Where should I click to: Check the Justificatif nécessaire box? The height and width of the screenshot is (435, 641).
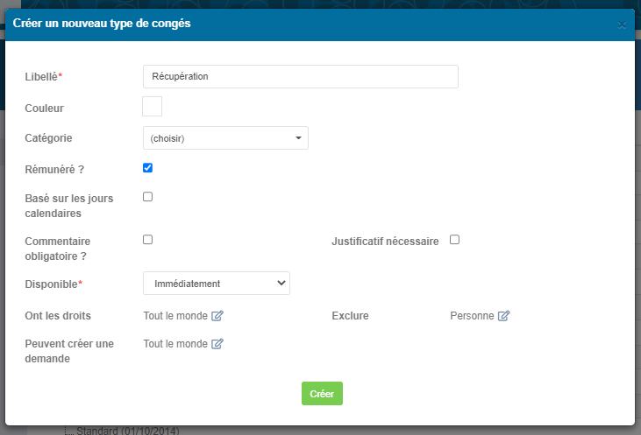[454, 240]
